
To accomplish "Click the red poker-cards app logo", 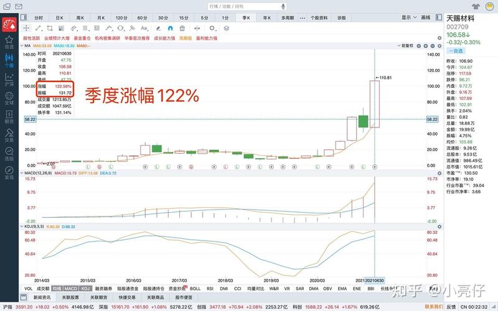I will 9,24.
